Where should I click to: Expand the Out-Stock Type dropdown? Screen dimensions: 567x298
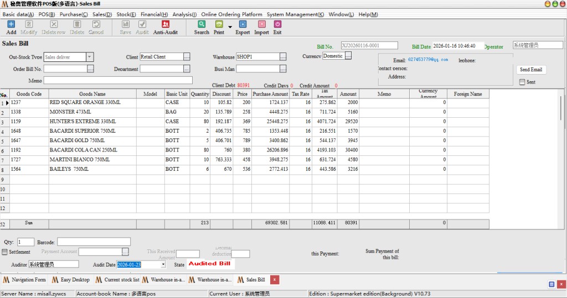(90, 57)
